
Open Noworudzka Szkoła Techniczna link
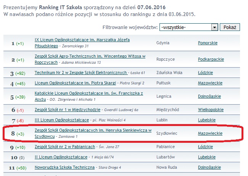coord(64,167)
